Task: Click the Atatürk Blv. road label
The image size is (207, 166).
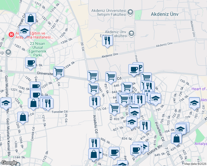Action: tap(155, 150)
